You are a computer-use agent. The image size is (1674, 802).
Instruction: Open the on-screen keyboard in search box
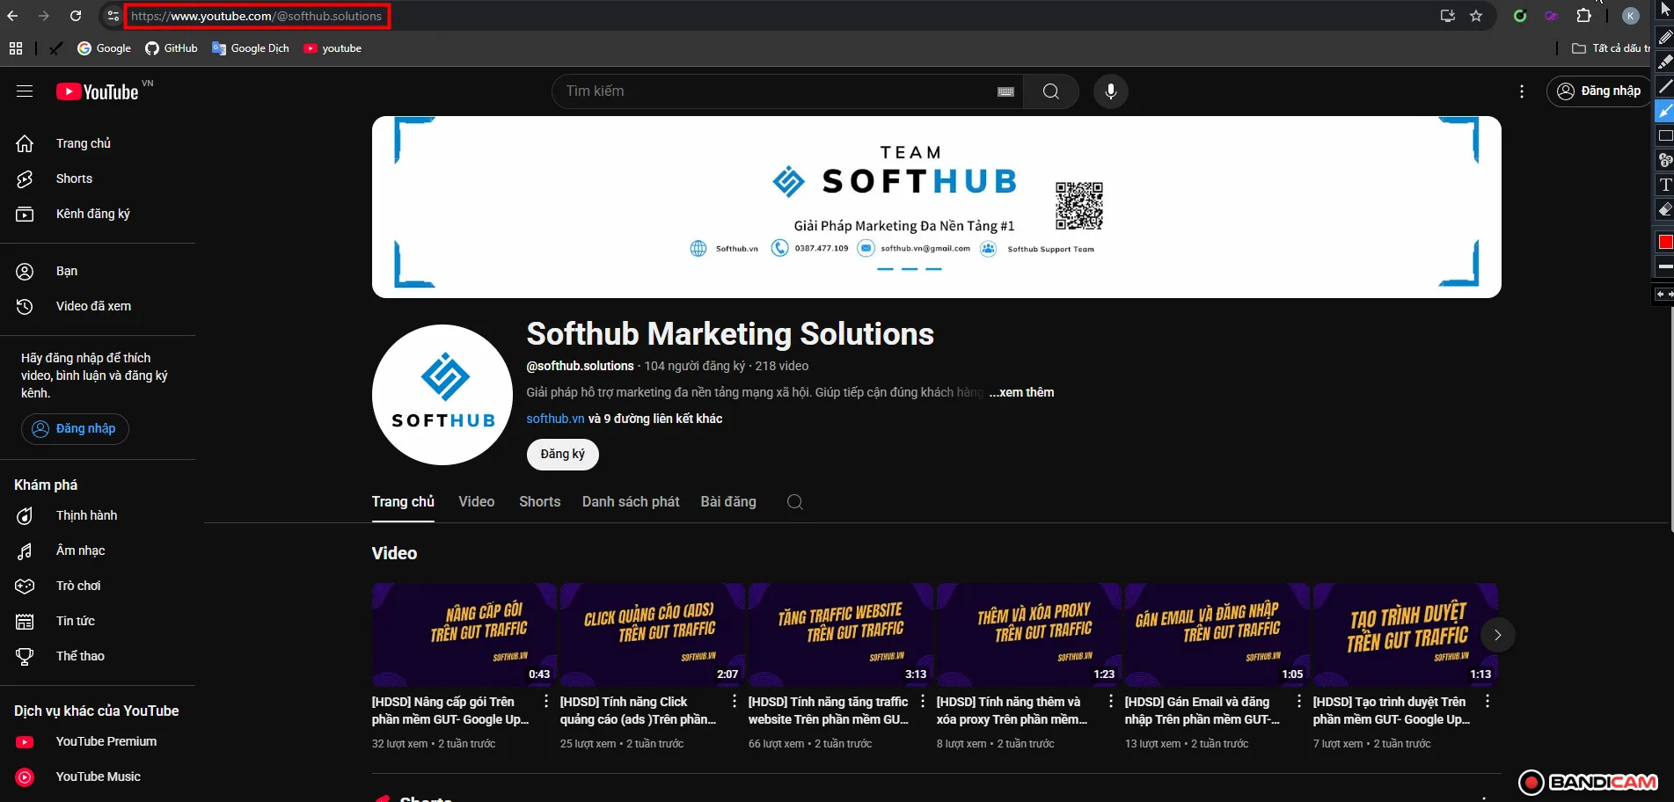pyautogui.click(x=1006, y=91)
